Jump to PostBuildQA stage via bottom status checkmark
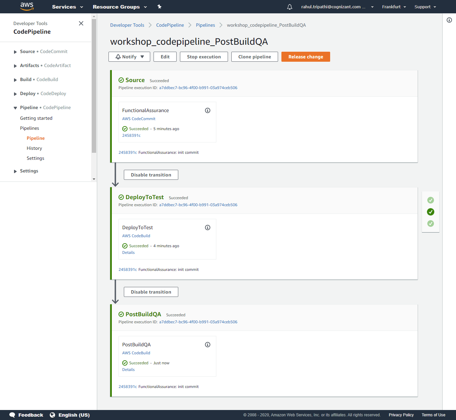 pos(431,224)
